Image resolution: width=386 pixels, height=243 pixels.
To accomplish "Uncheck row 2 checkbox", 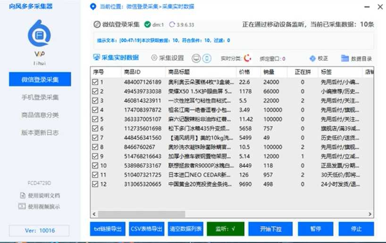I will 95,91.
